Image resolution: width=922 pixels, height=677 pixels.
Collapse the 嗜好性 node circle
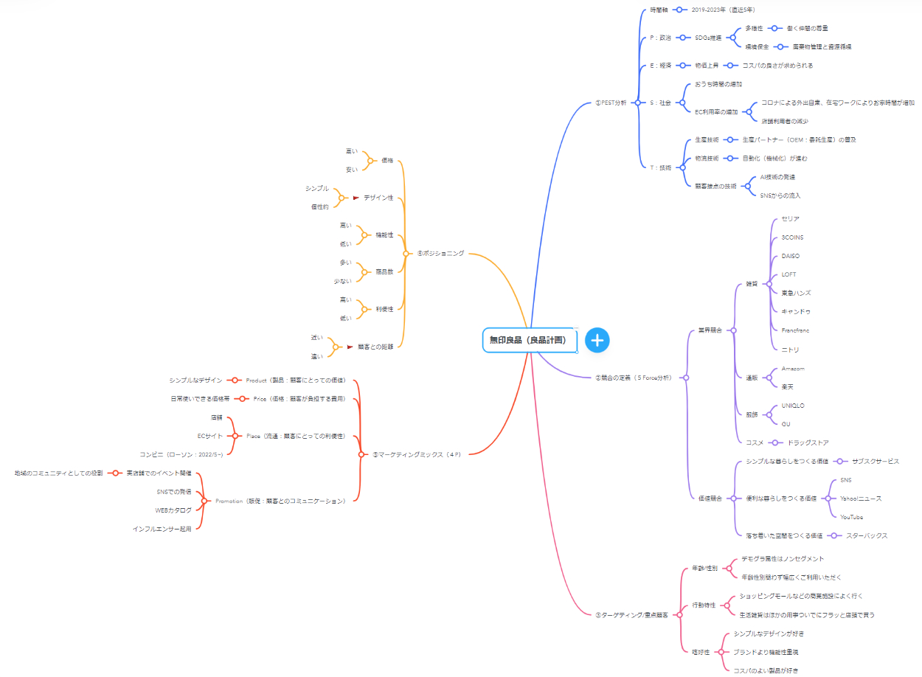(721, 652)
